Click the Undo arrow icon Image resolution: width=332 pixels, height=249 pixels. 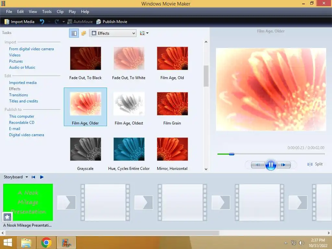tap(42, 22)
